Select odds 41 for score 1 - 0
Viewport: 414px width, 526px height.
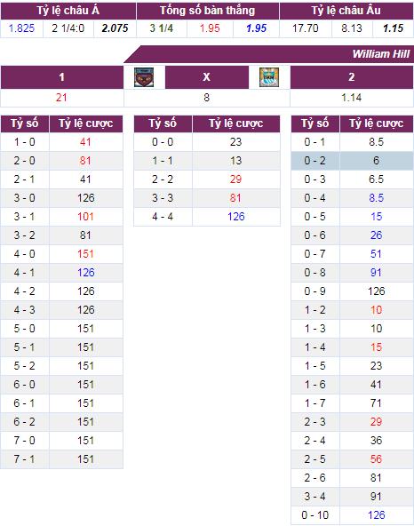pyautogui.click(x=85, y=142)
